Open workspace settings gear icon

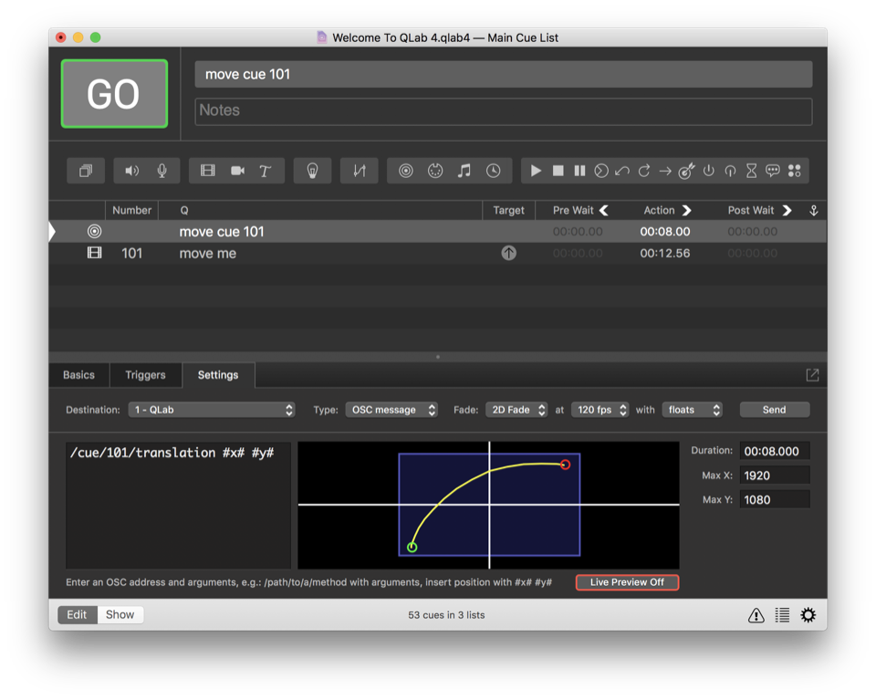808,615
